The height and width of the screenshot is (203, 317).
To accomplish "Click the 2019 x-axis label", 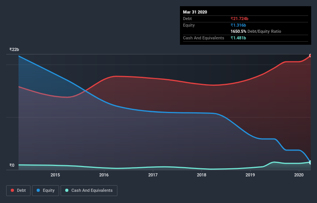I will coord(250,175).
